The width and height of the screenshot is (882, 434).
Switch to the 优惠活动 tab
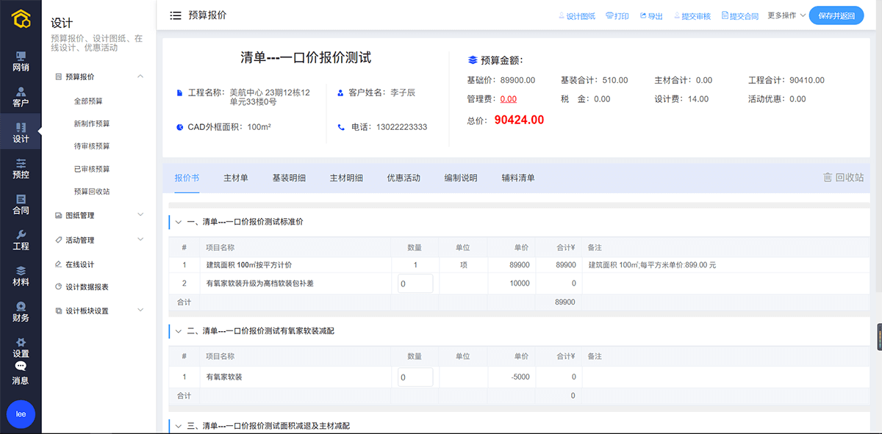(x=404, y=178)
